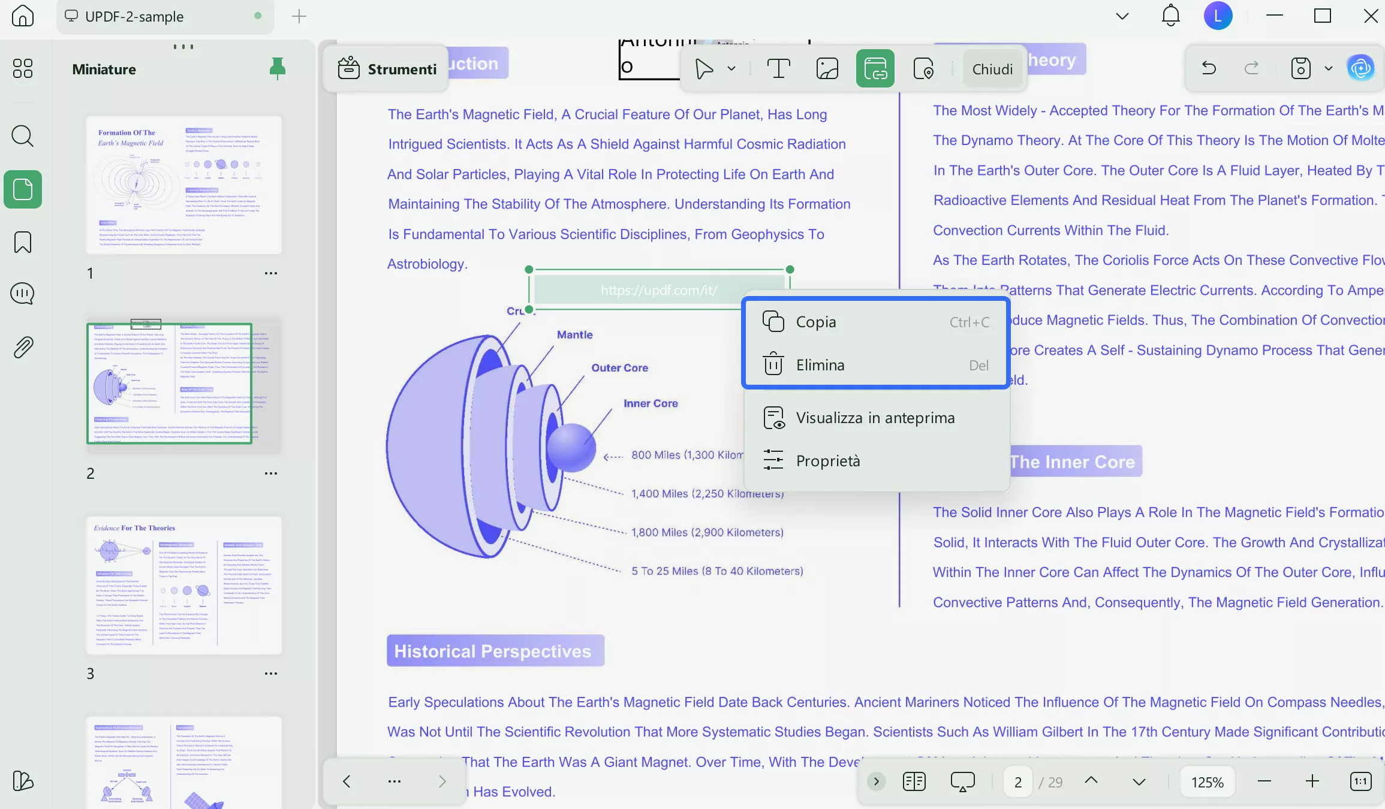Open the Strumenti tools button
This screenshot has width=1385, height=809.
[x=387, y=69]
